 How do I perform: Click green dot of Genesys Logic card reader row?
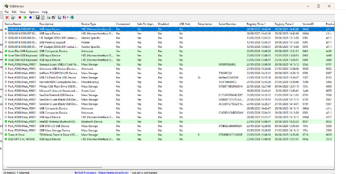click(x=6, y=64)
